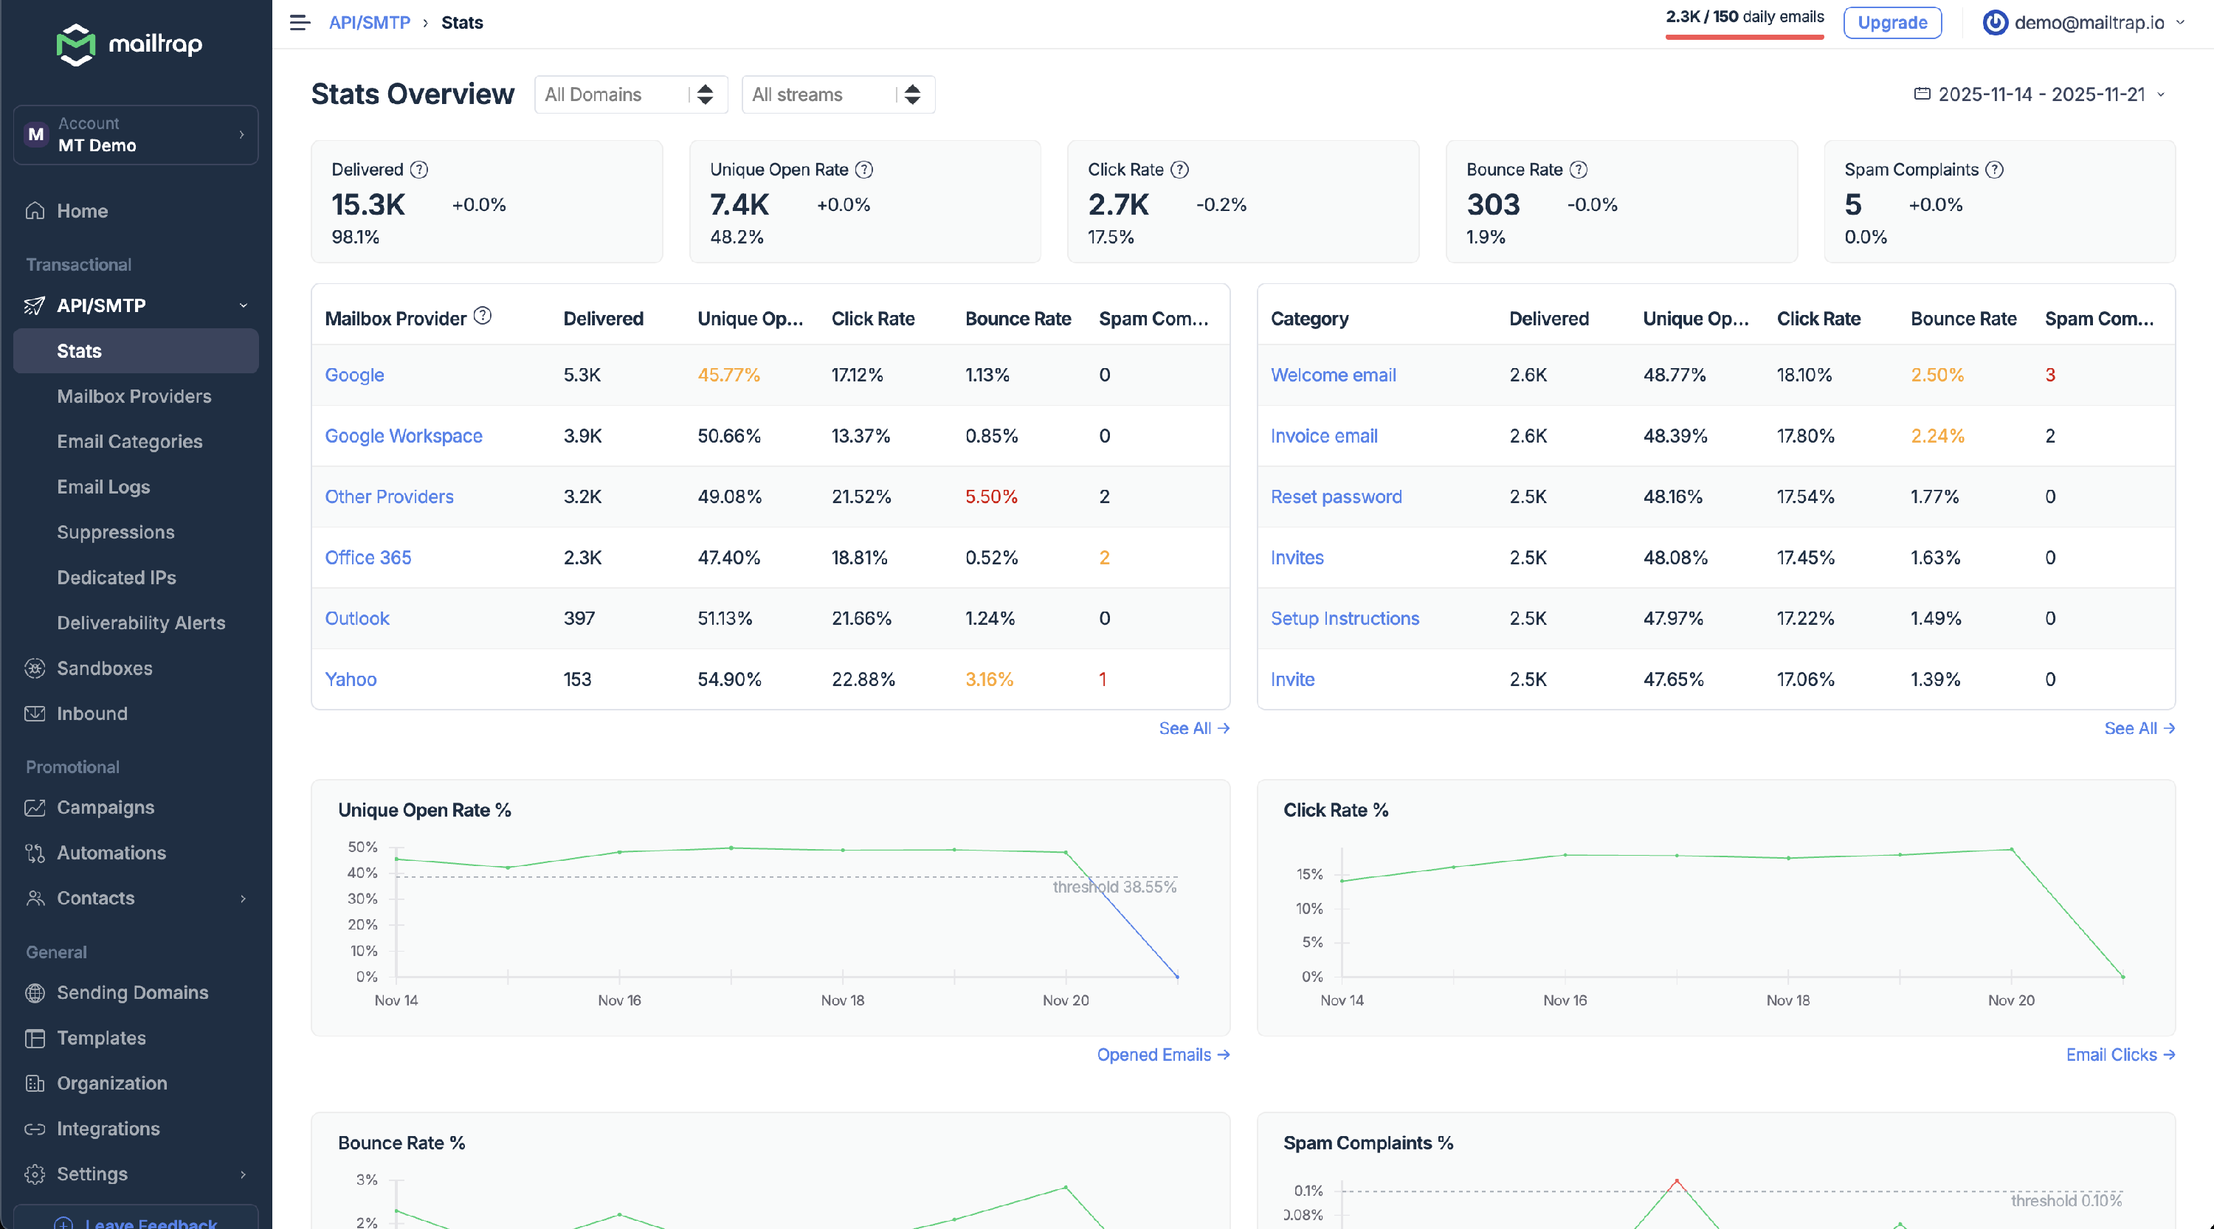Screen dimensions: 2214x1229
Task: Open the All streams dropdown
Action: pyautogui.click(x=837, y=94)
